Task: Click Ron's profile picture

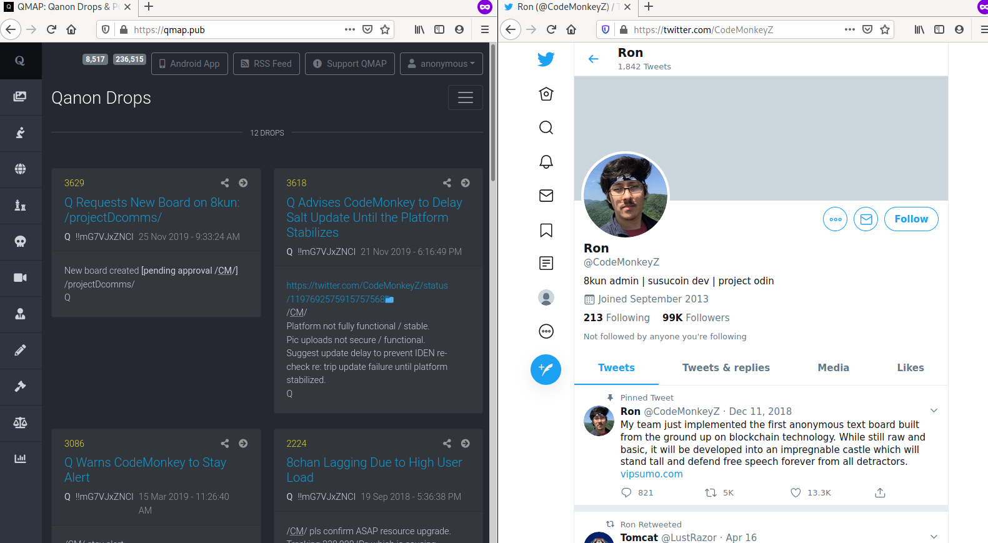Action: pos(626,196)
